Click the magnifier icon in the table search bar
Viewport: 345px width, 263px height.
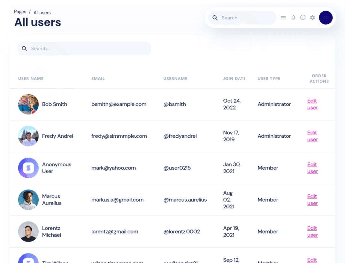point(25,48)
